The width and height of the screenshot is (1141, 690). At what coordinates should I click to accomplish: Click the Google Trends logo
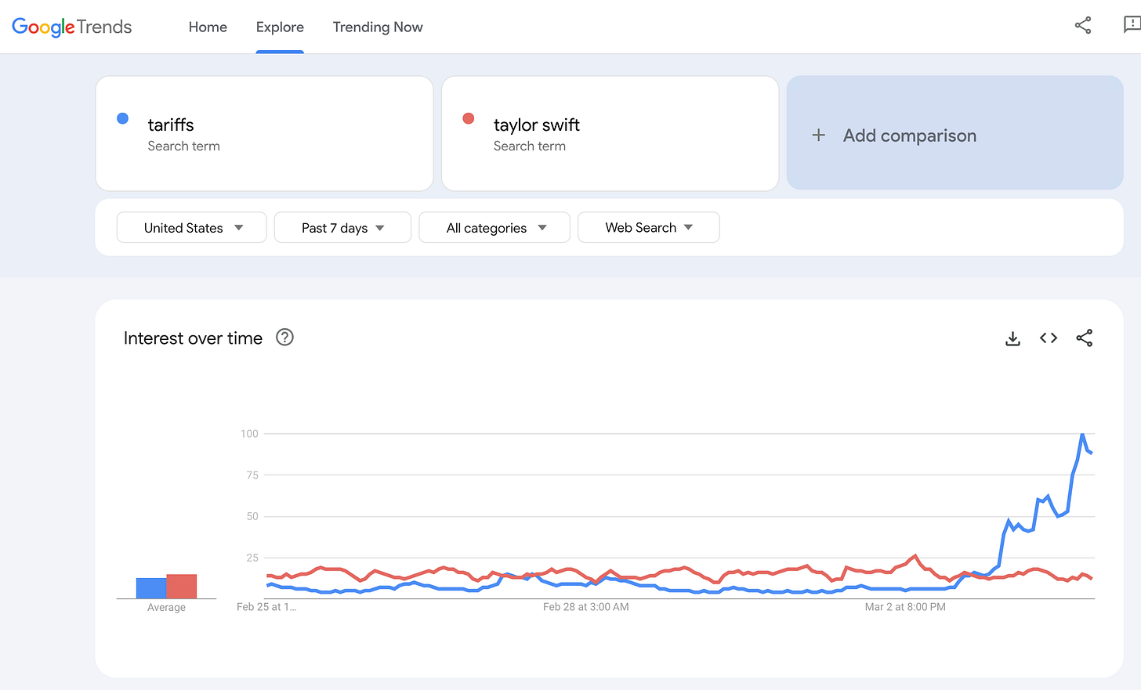click(72, 27)
